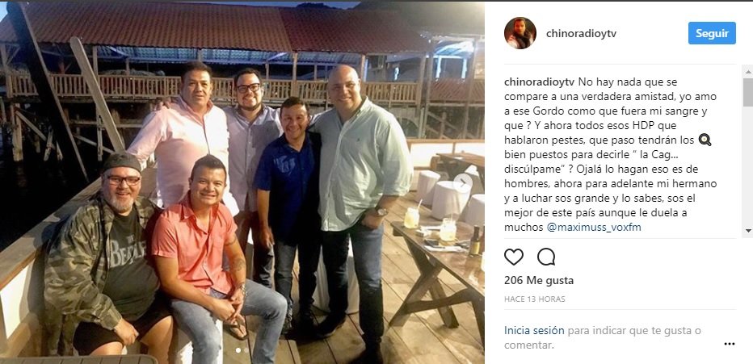Click the Inicia sesión login link
The height and width of the screenshot is (364, 753).
[534, 330]
